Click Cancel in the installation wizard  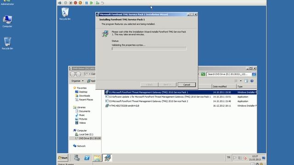(x=187, y=85)
